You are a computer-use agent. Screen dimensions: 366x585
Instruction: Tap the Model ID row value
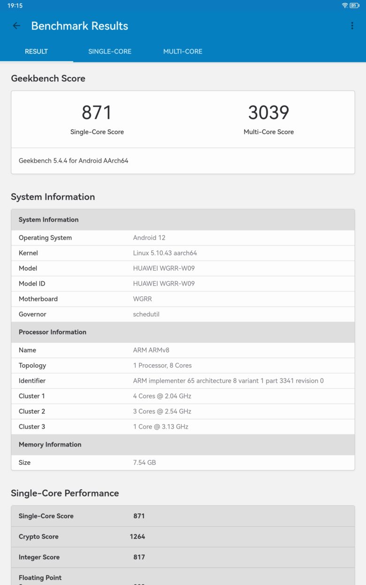[x=164, y=284]
